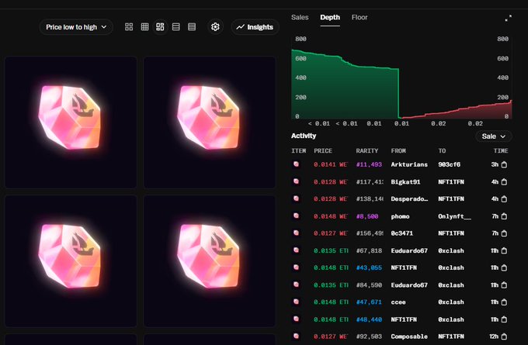The image size is (528, 345).
Task: Open the 903cf6 buyer profile
Action: pos(450,164)
